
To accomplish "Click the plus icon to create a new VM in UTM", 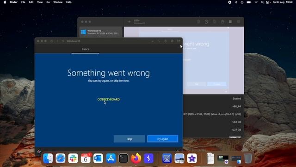I will 129,22.
